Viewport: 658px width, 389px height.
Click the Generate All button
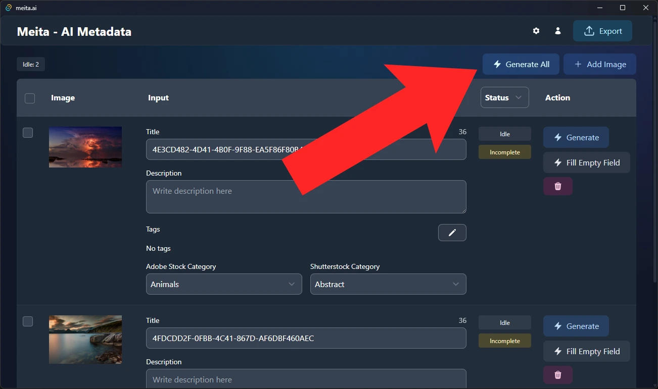pos(521,64)
